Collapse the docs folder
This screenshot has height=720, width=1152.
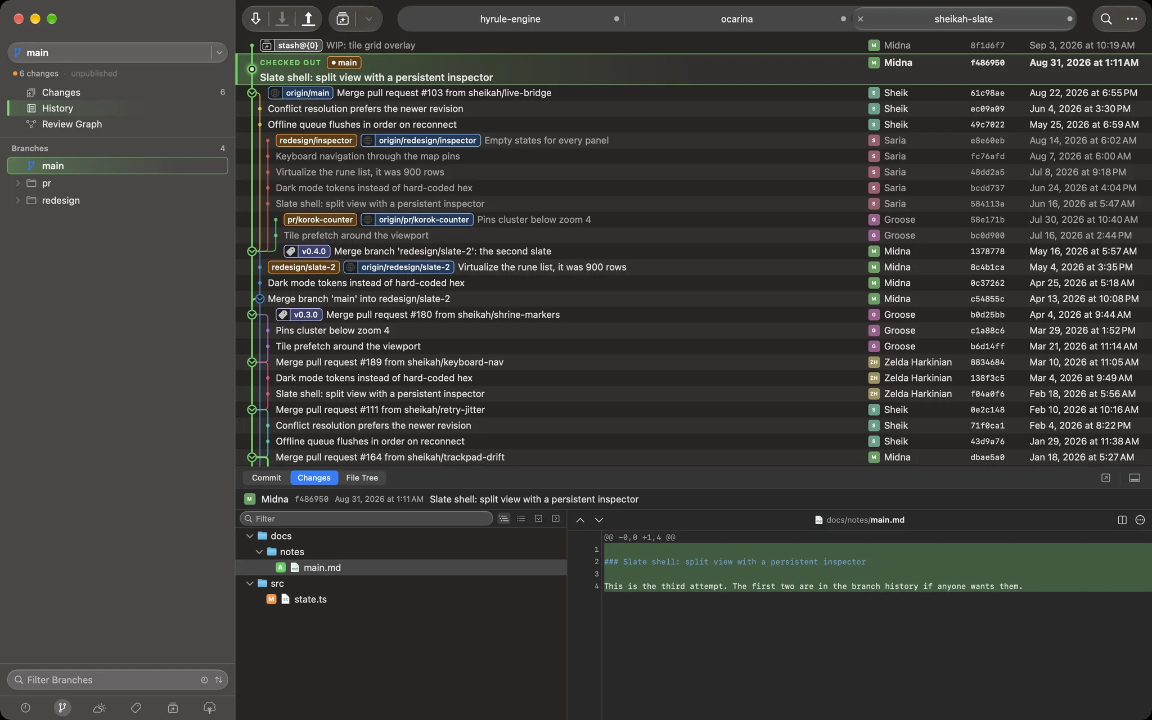(x=250, y=536)
